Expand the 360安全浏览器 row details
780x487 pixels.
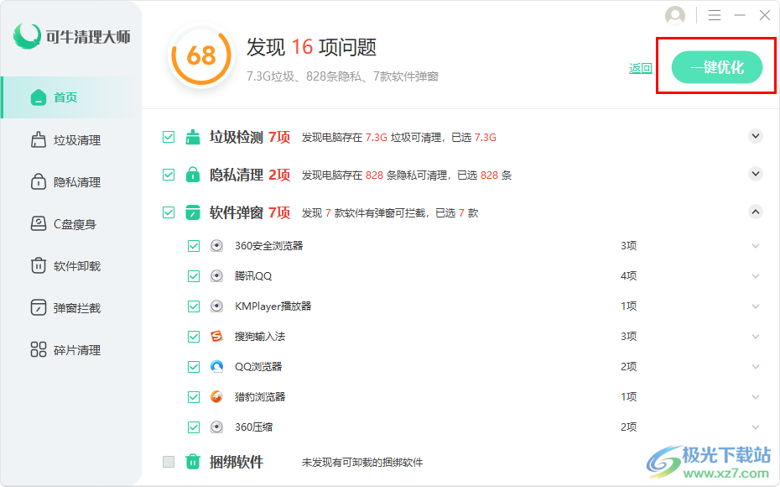tap(756, 246)
